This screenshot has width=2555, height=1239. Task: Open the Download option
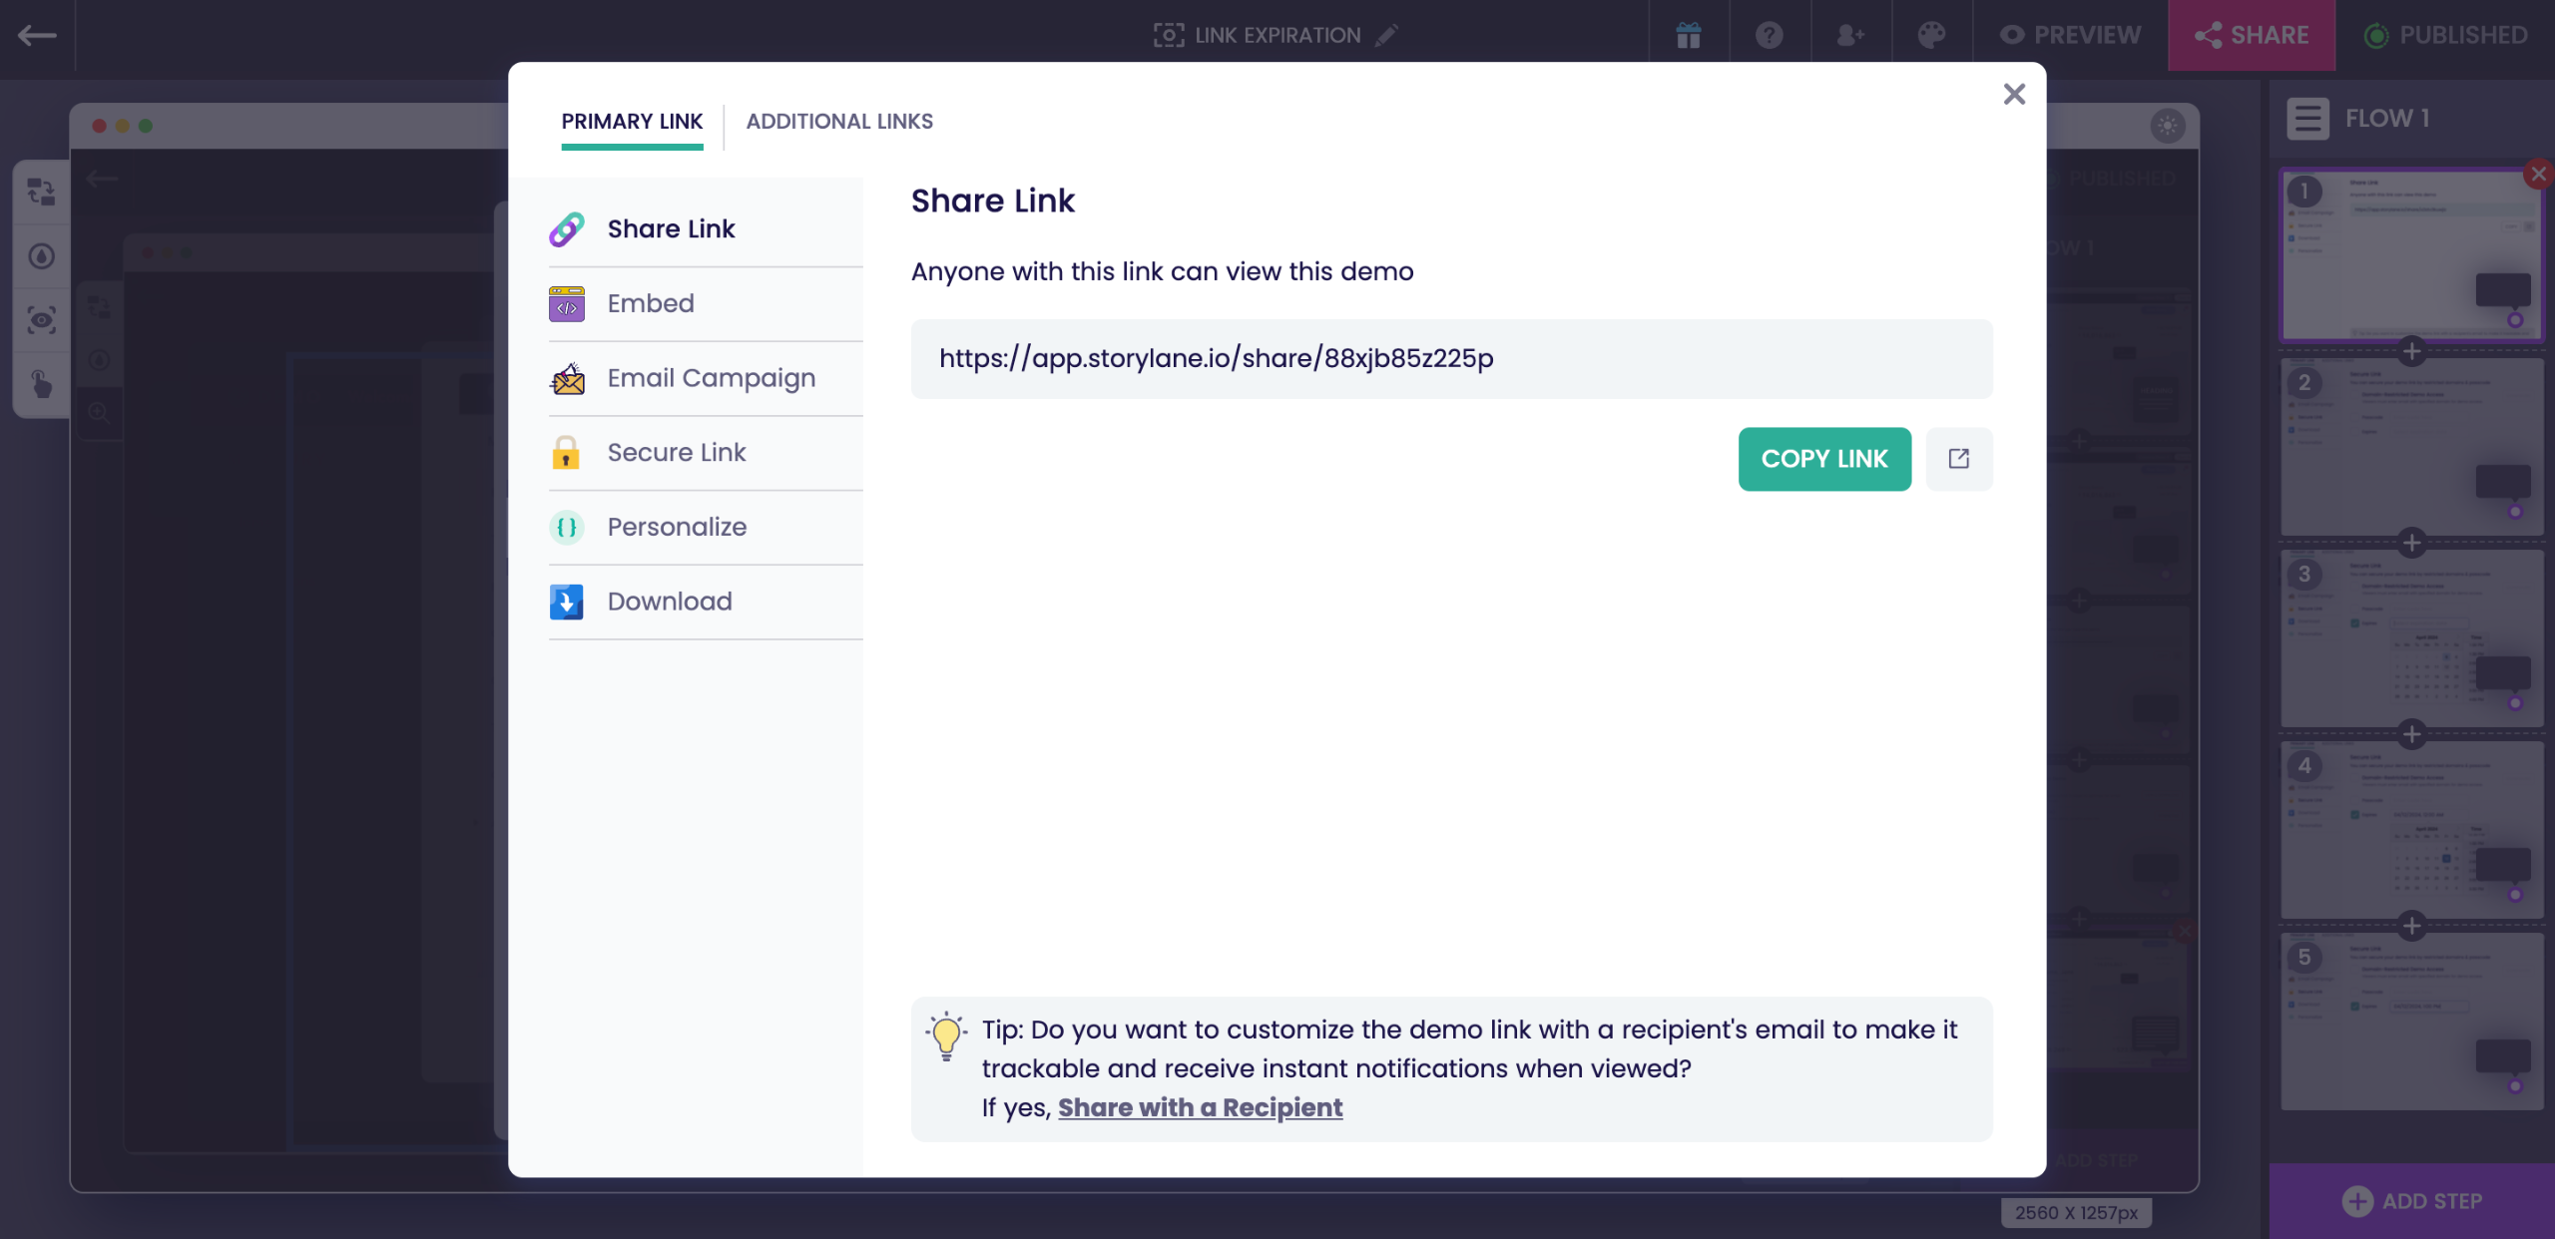click(670, 602)
